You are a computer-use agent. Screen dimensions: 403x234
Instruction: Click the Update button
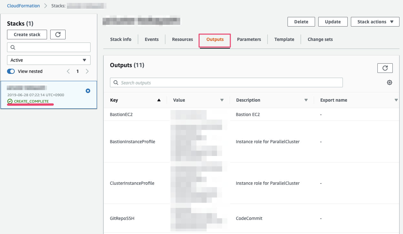pyautogui.click(x=333, y=22)
